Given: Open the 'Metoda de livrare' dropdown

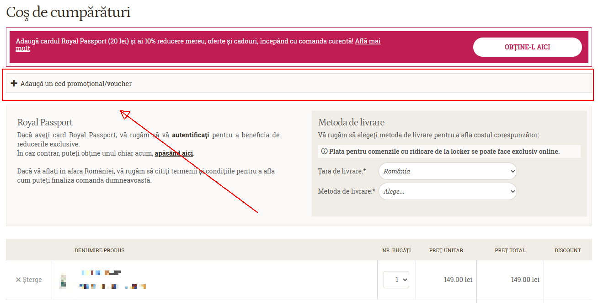Looking at the screenshot, I should click(x=448, y=191).
